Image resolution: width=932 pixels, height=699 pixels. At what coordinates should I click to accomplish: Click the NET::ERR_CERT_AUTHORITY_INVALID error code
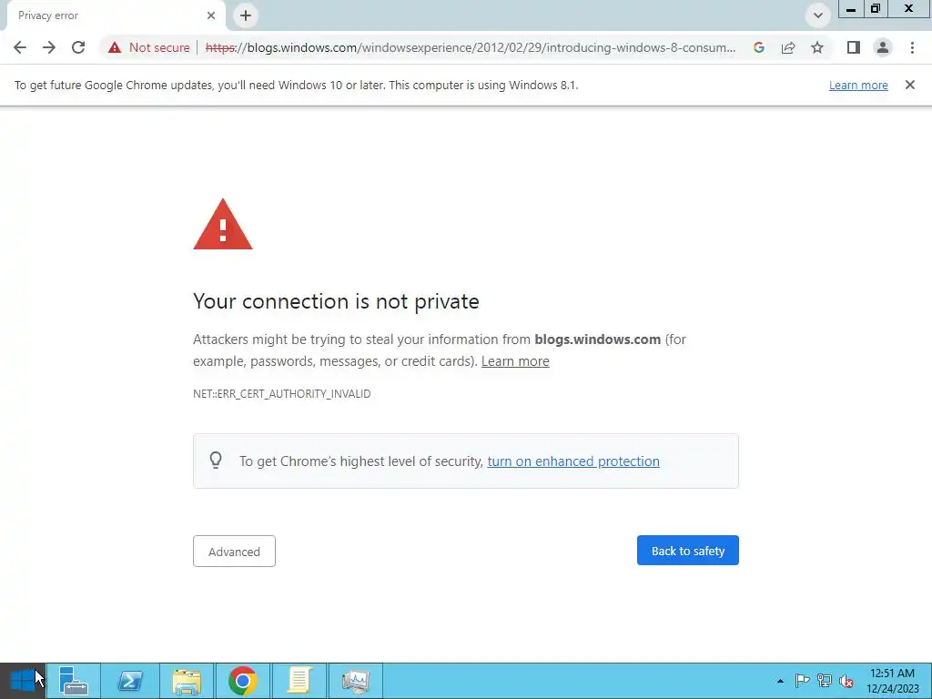pyautogui.click(x=282, y=393)
